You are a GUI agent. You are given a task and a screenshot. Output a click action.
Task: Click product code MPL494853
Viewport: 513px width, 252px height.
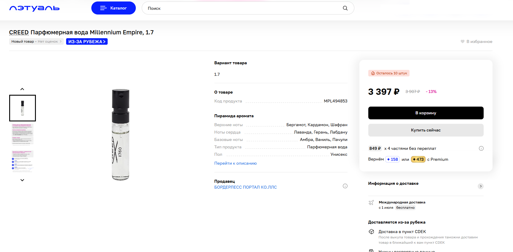(x=335, y=101)
